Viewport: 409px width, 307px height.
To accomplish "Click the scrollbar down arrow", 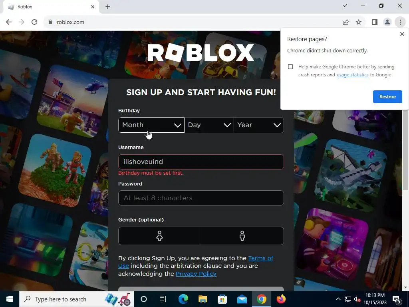I will (x=405, y=287).
